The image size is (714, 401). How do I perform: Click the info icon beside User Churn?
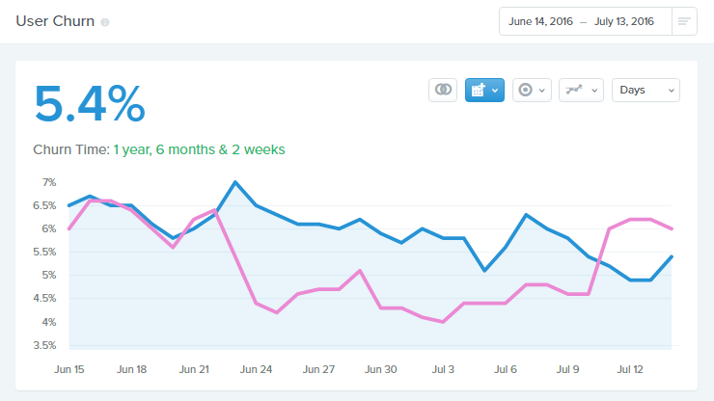pos(105,22)
